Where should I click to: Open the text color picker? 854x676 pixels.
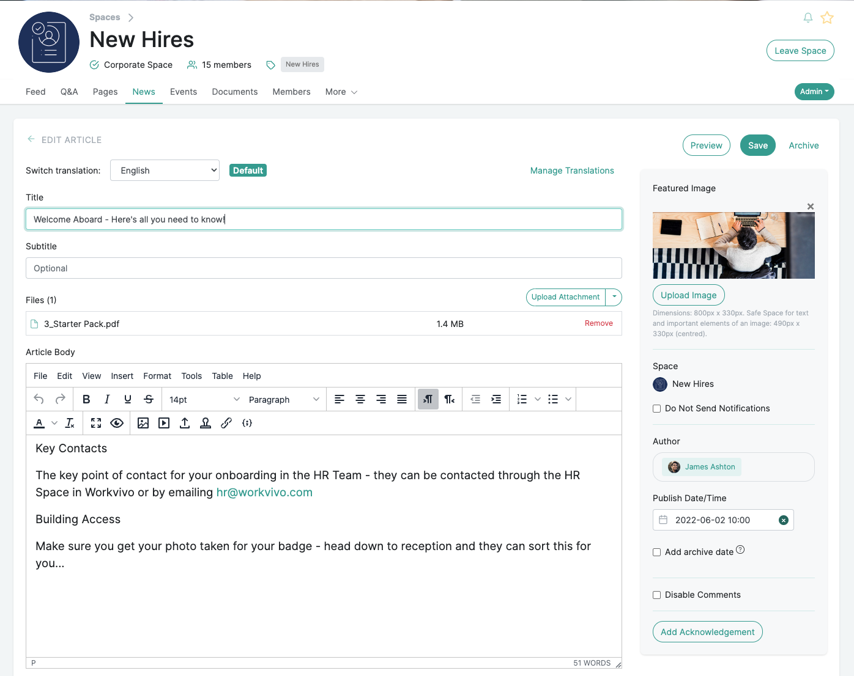click(x=54, y=423)
